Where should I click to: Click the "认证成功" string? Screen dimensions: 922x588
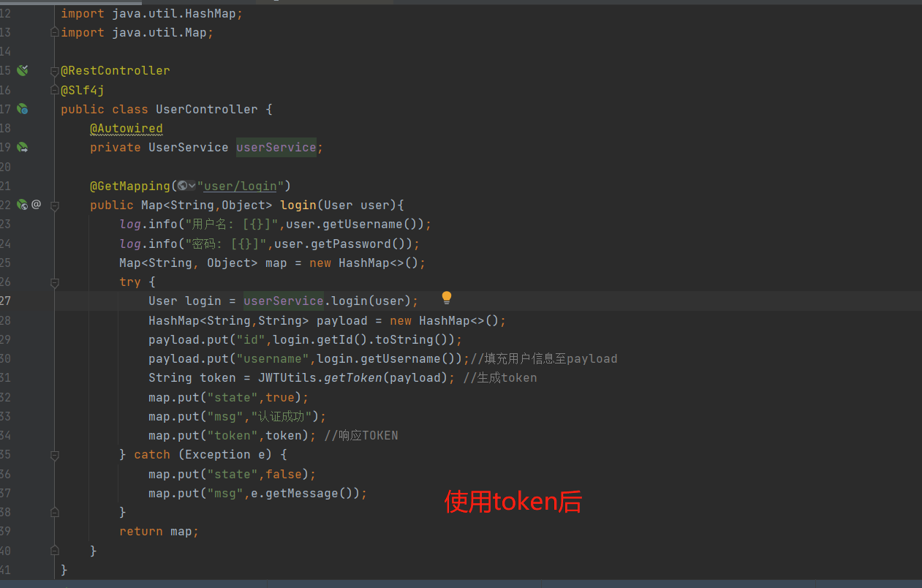click(281, 416)
